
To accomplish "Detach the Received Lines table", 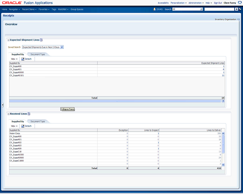I will click(x=26, y=126).
